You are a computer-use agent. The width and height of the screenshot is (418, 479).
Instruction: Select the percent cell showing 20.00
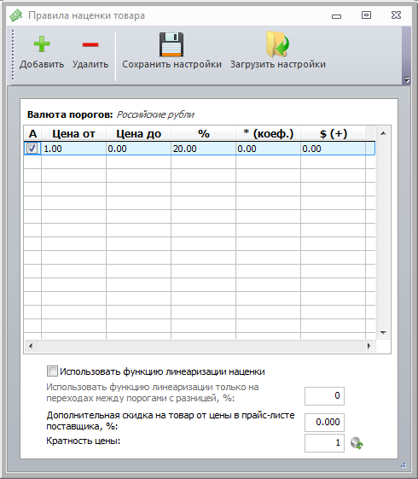pos(203,149)
